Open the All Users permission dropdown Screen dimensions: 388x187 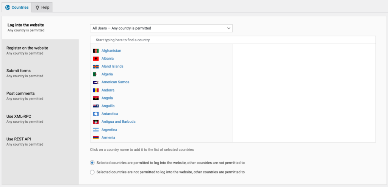click(x=161, y=28)
